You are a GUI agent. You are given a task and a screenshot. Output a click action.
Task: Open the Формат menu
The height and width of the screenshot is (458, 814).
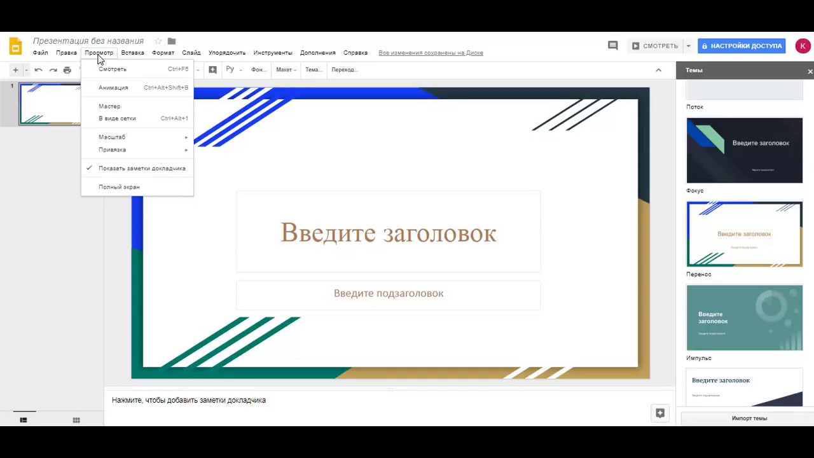163,53
